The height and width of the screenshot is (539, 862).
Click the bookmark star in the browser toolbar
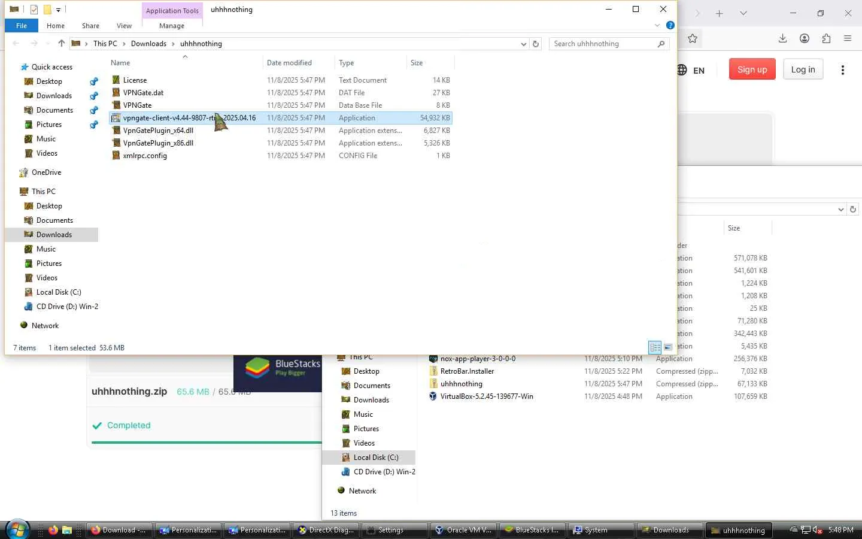coord(693,38)
